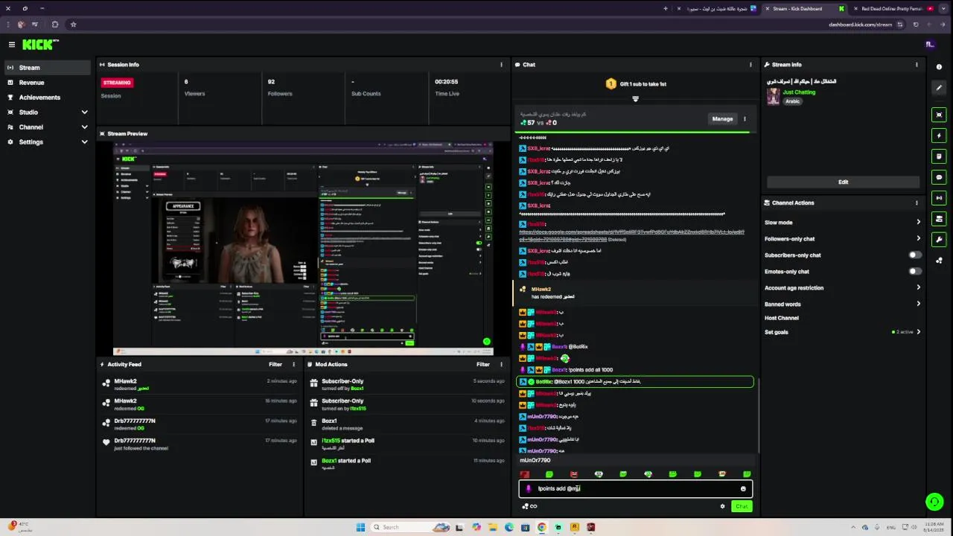Click the Just Chatting category link
Image resolution: width=953 pixels, height=536 pixels.
(799, 92)
